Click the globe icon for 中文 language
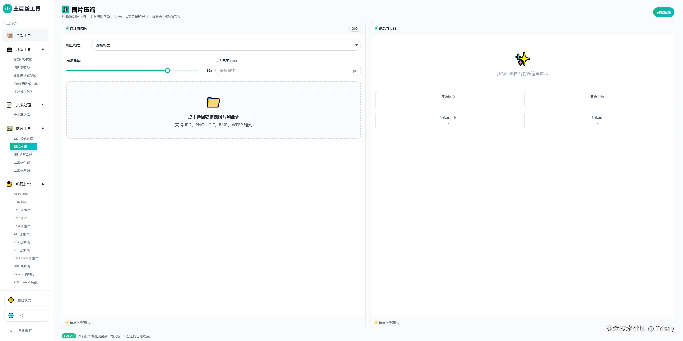The width and height of the screenshot is (683, 341). 11,316
